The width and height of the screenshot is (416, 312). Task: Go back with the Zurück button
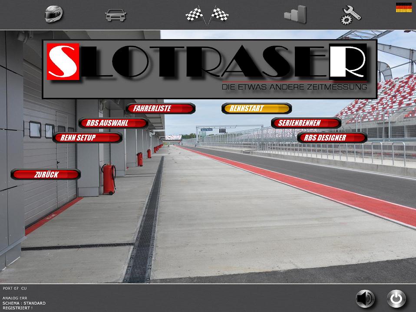pyautogui.click(x=46, y=174)
